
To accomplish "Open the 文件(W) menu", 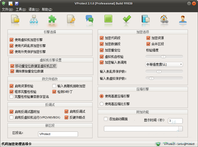I will tap(7, 10).
